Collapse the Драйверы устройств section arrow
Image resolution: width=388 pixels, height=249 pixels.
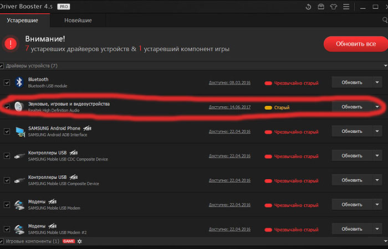[x=386, y=66]
